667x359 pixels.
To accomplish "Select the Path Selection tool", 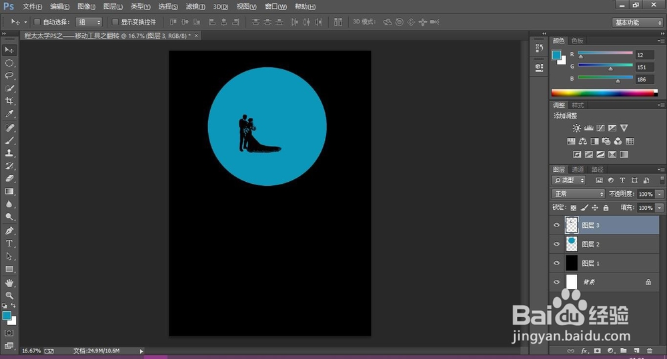I will pos(9,256).
